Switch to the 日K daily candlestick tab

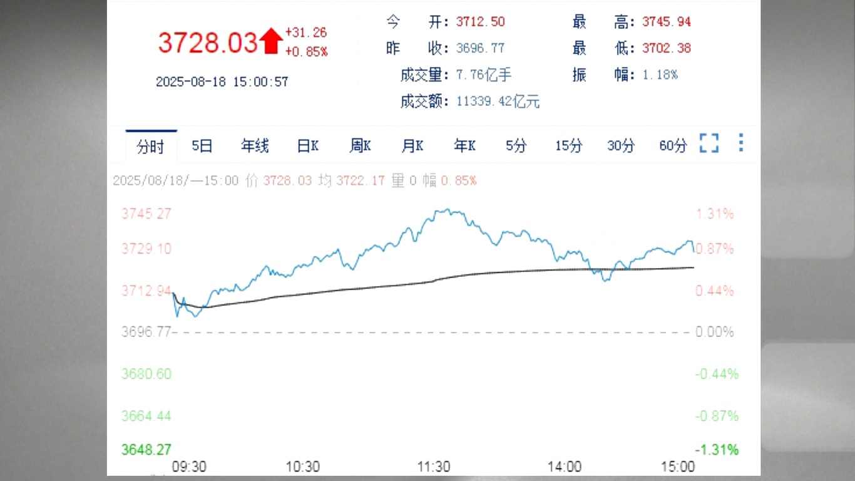[x=307, y=145]
